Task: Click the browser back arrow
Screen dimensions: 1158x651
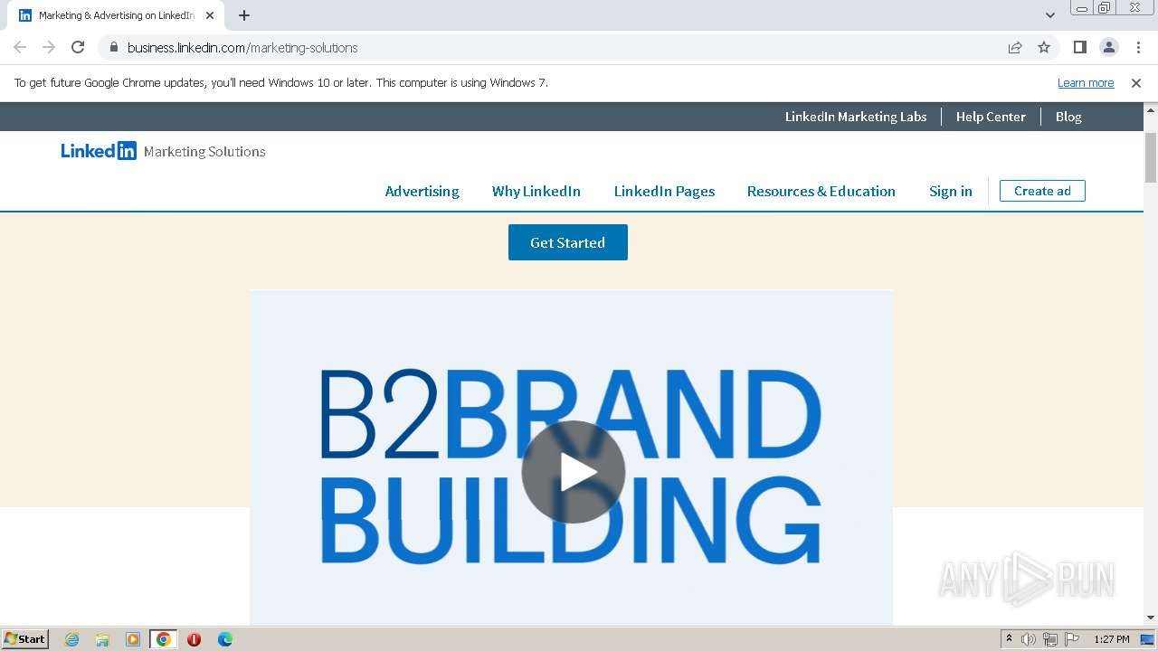Action: point(20,47)
